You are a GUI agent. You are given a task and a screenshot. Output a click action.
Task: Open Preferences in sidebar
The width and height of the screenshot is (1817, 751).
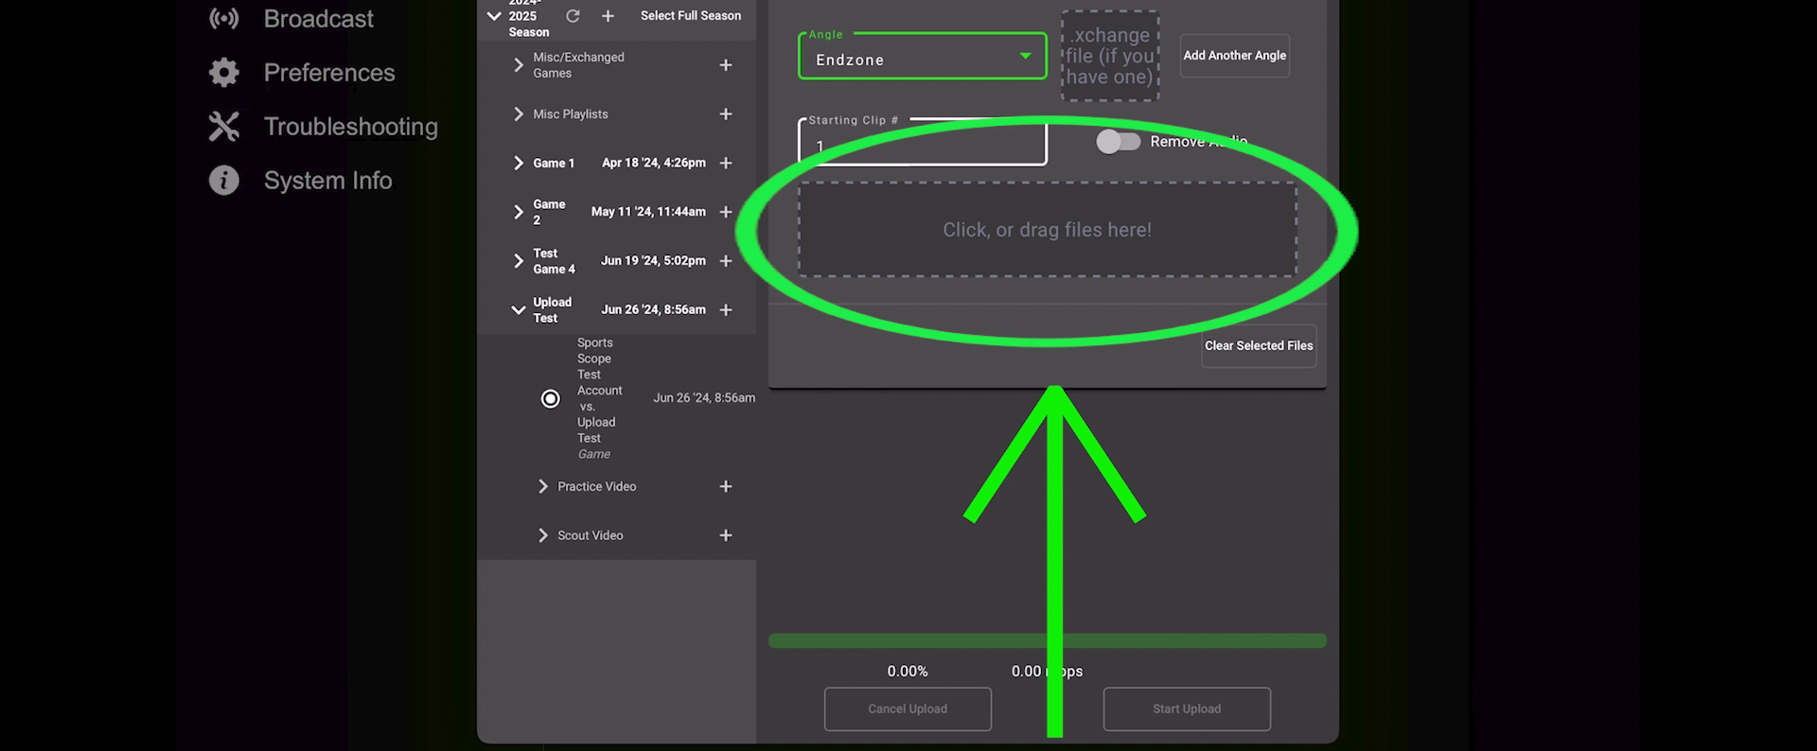point(328,73)
